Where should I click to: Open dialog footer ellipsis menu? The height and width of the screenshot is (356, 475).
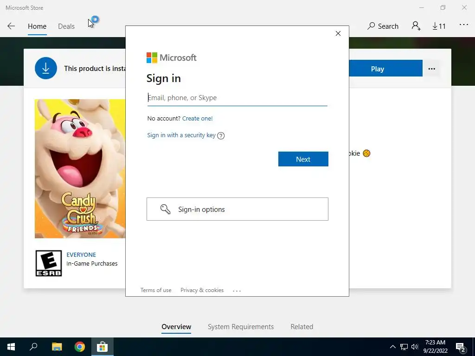coord(237,291)
